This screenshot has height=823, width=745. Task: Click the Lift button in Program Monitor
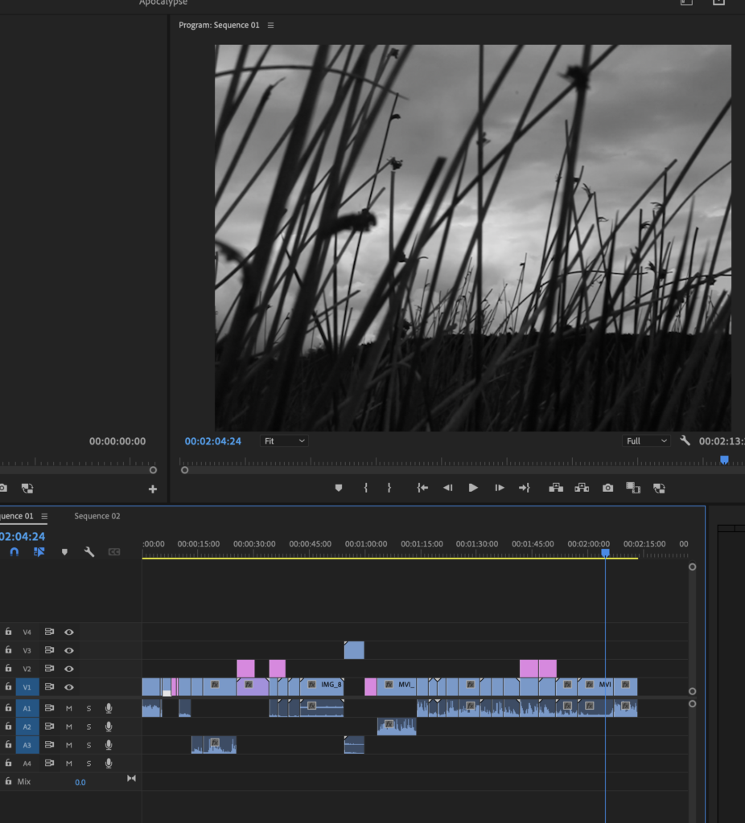pyautogui.click(x=555, y=488)
